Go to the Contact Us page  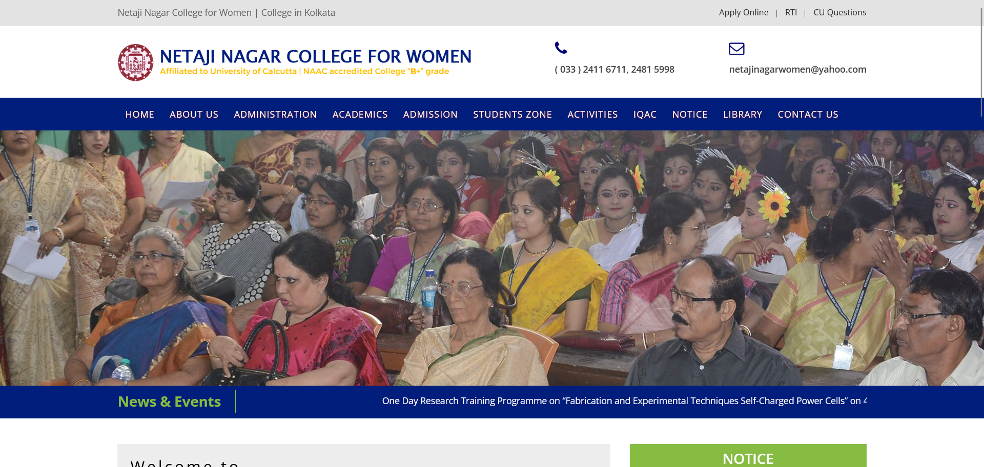[808, 114]
